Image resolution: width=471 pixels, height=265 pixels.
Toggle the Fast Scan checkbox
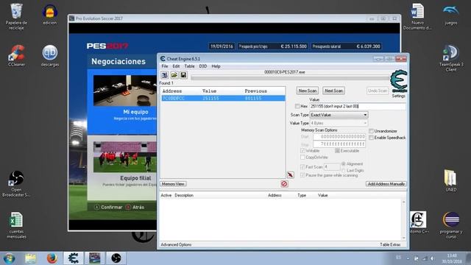click(302, 167)
